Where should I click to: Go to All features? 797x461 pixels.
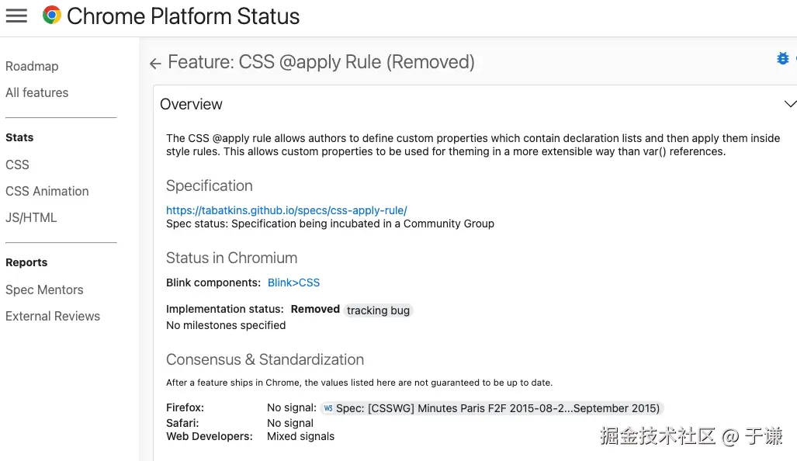point(36,93)
